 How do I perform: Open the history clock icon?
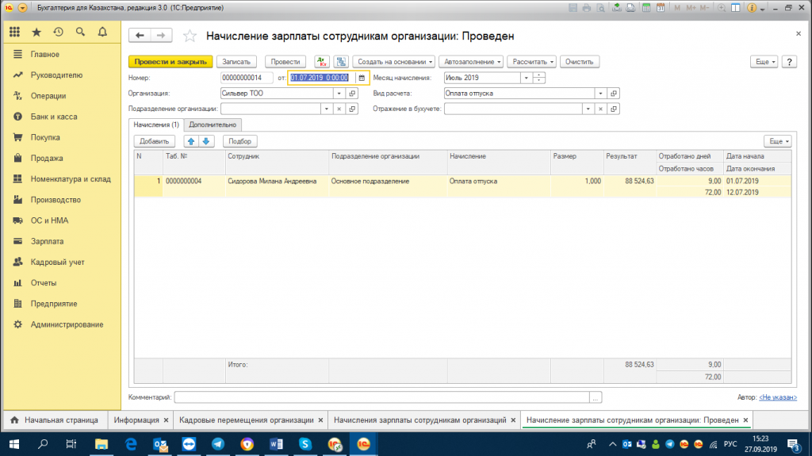pos(58,33)
